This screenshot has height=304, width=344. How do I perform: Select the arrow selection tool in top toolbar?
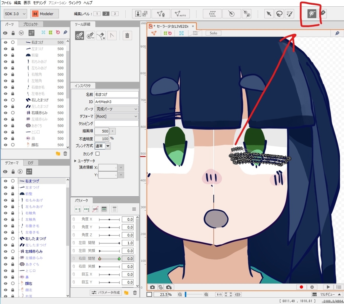coord(269,14)
